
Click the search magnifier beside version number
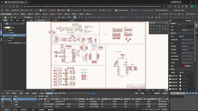160,14
